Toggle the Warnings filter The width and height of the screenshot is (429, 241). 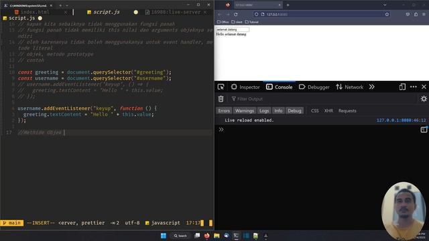click(x=245, y=110)
